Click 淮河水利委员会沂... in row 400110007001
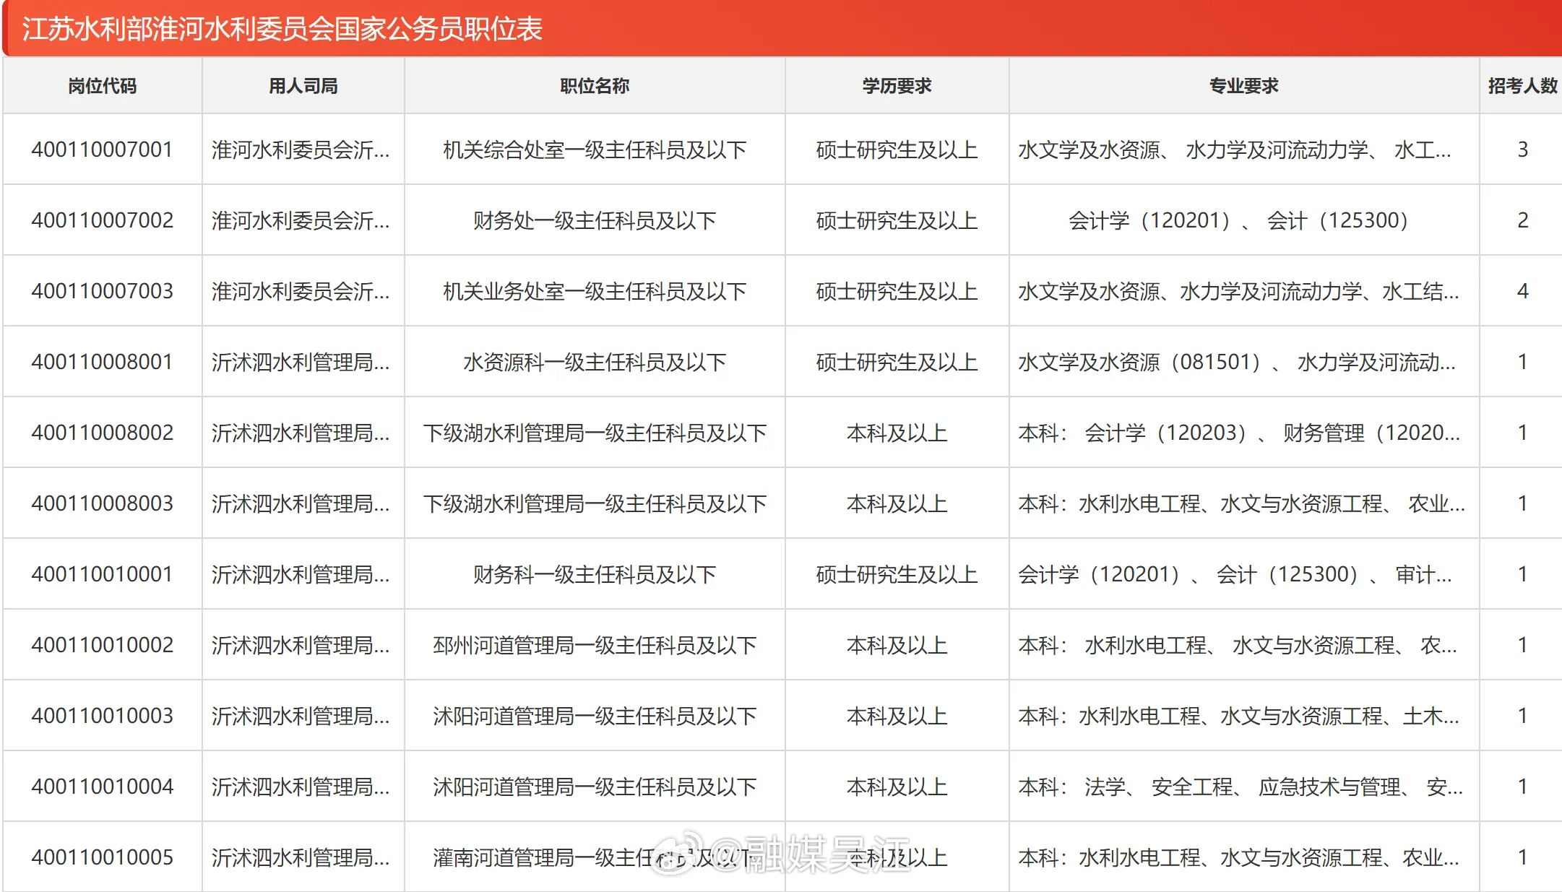The image size is (1562, 892). (301, 150)
